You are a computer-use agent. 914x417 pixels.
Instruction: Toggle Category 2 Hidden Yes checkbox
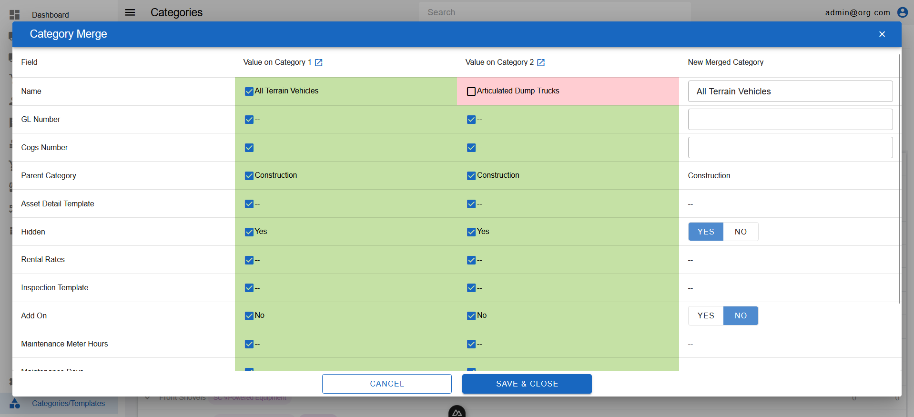pyautogui.click(x=471, y=232)
